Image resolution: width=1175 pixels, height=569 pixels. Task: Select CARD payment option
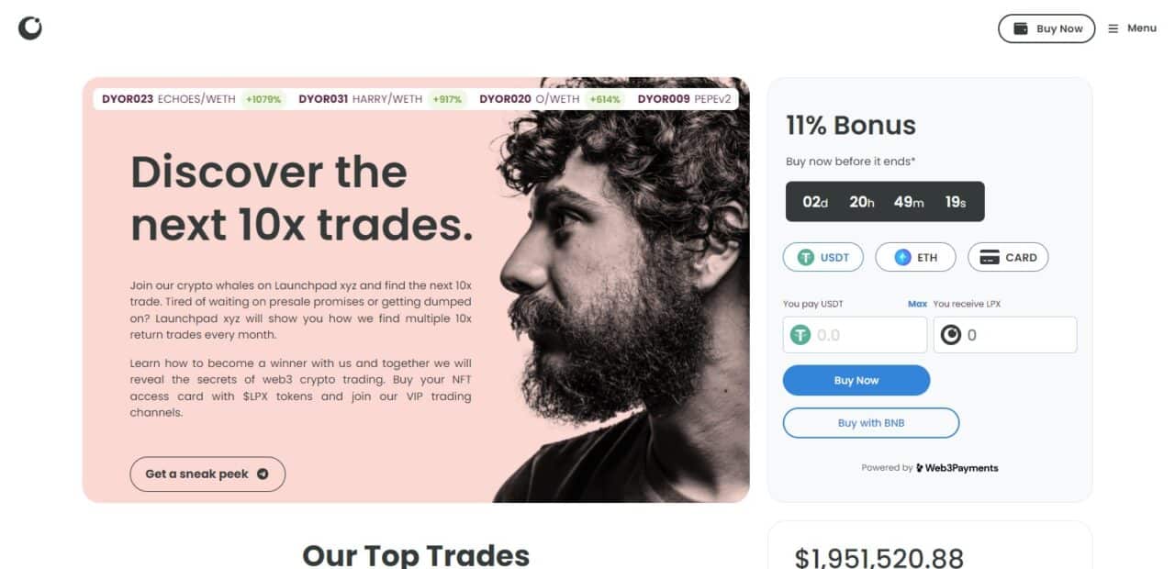point(1008,258)
